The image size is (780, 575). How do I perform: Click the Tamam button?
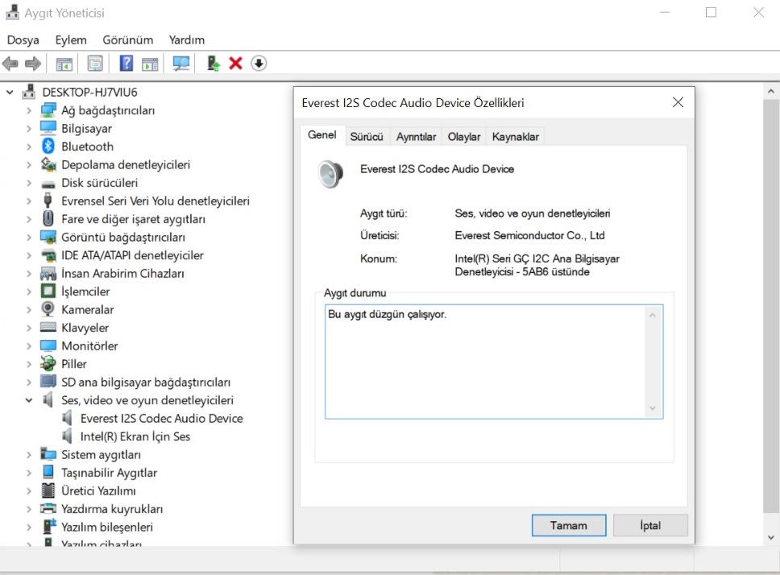[x=569, y=525]
